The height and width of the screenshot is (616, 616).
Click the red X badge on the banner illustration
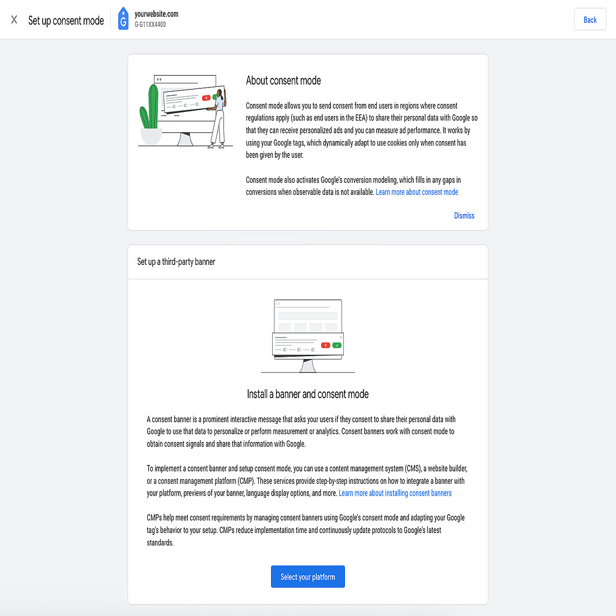coord(206,97)
